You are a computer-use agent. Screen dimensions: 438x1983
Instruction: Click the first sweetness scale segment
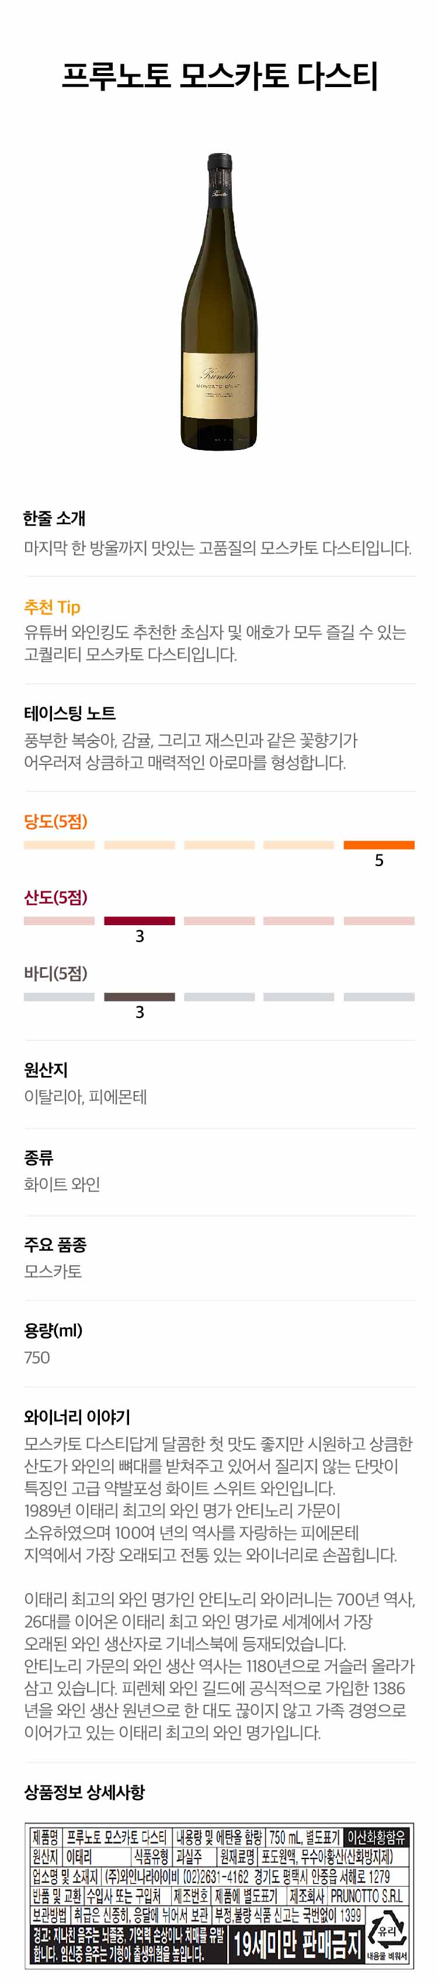coord(59,845)
